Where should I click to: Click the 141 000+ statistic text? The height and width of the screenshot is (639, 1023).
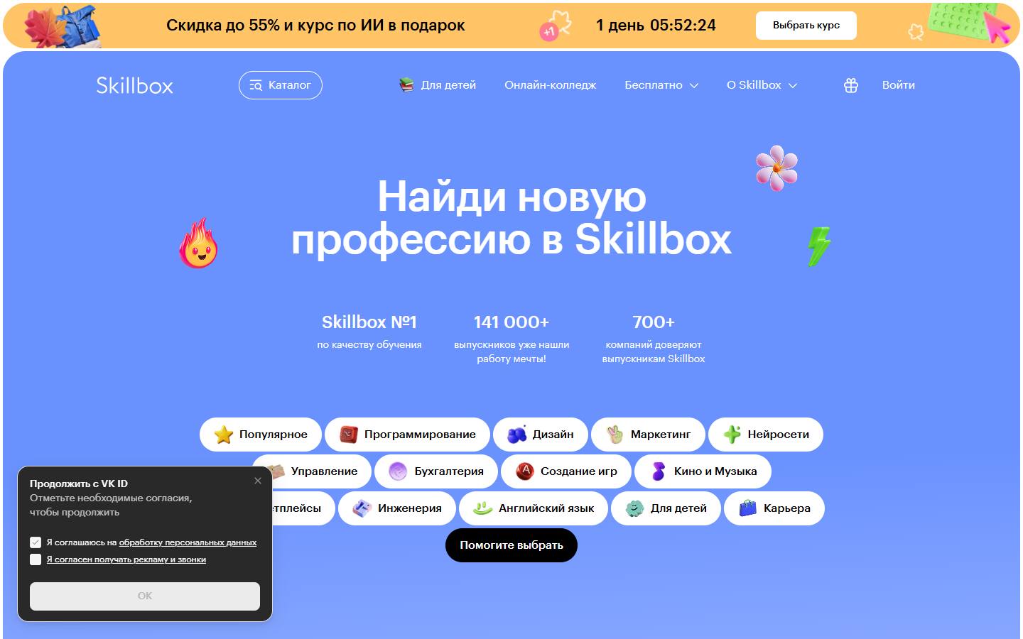(x=511, y=322)
